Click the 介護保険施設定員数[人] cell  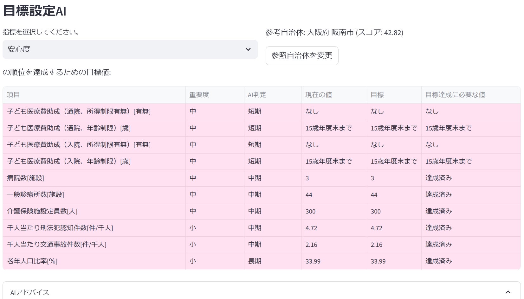(x=42, y=211)
